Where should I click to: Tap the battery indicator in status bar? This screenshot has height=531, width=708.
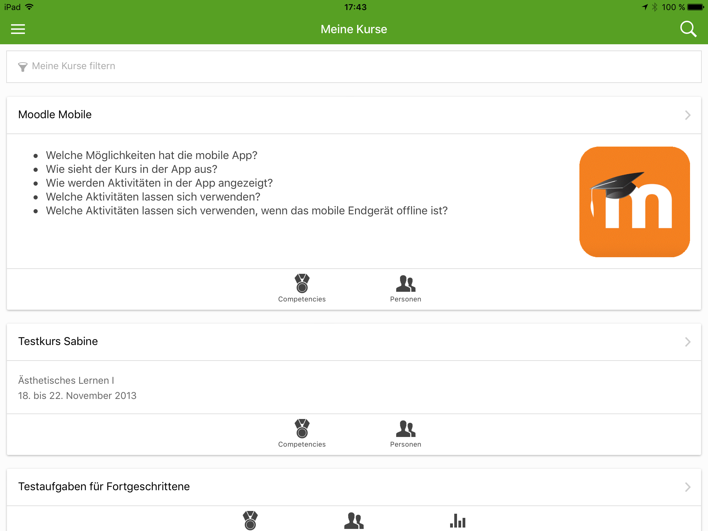coord(696,7)
